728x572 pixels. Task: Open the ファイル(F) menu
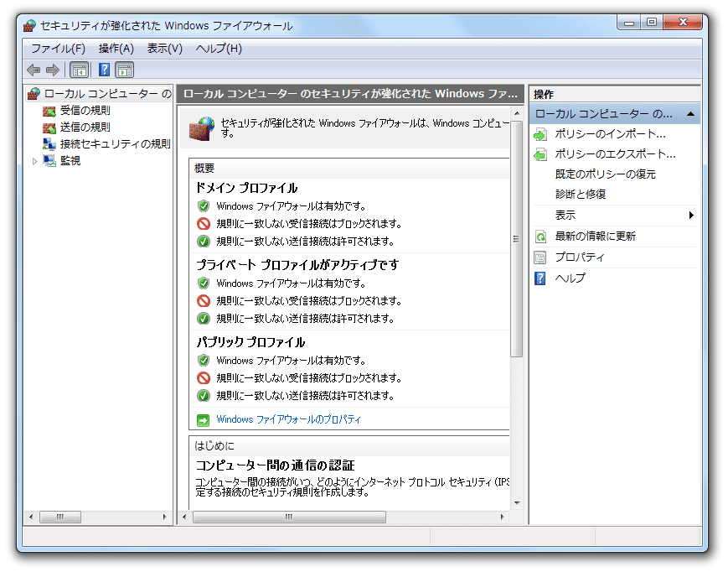point(58,49)
